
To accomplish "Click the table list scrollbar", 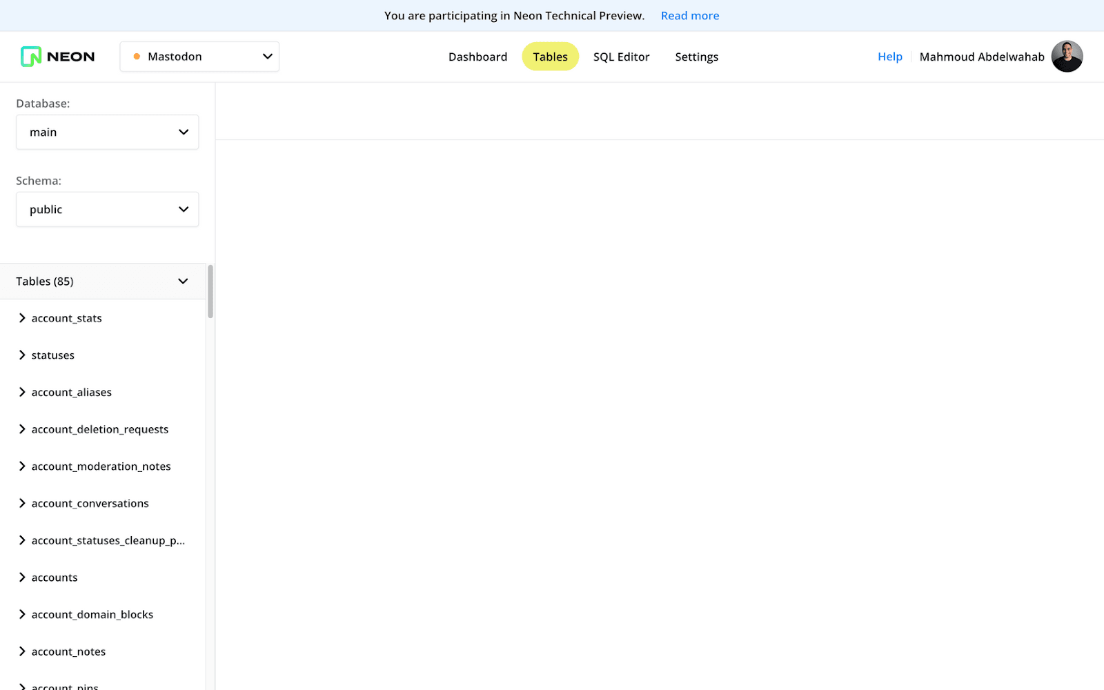I will 210,292.
